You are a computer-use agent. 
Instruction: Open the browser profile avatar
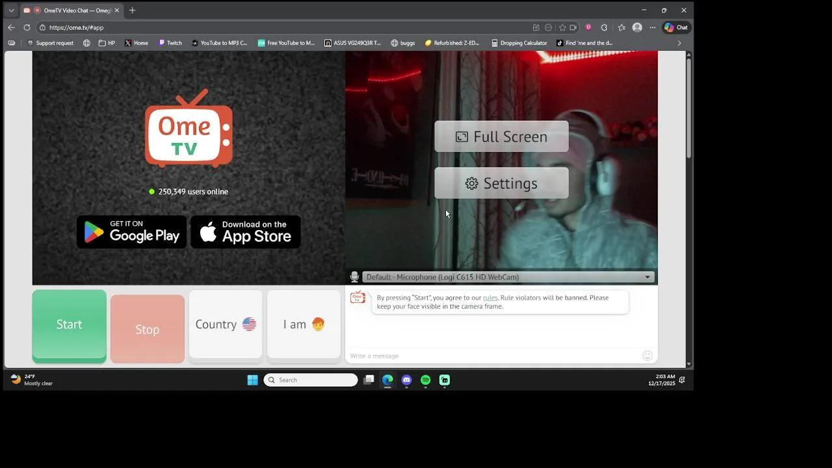click(x=637, y=27)
